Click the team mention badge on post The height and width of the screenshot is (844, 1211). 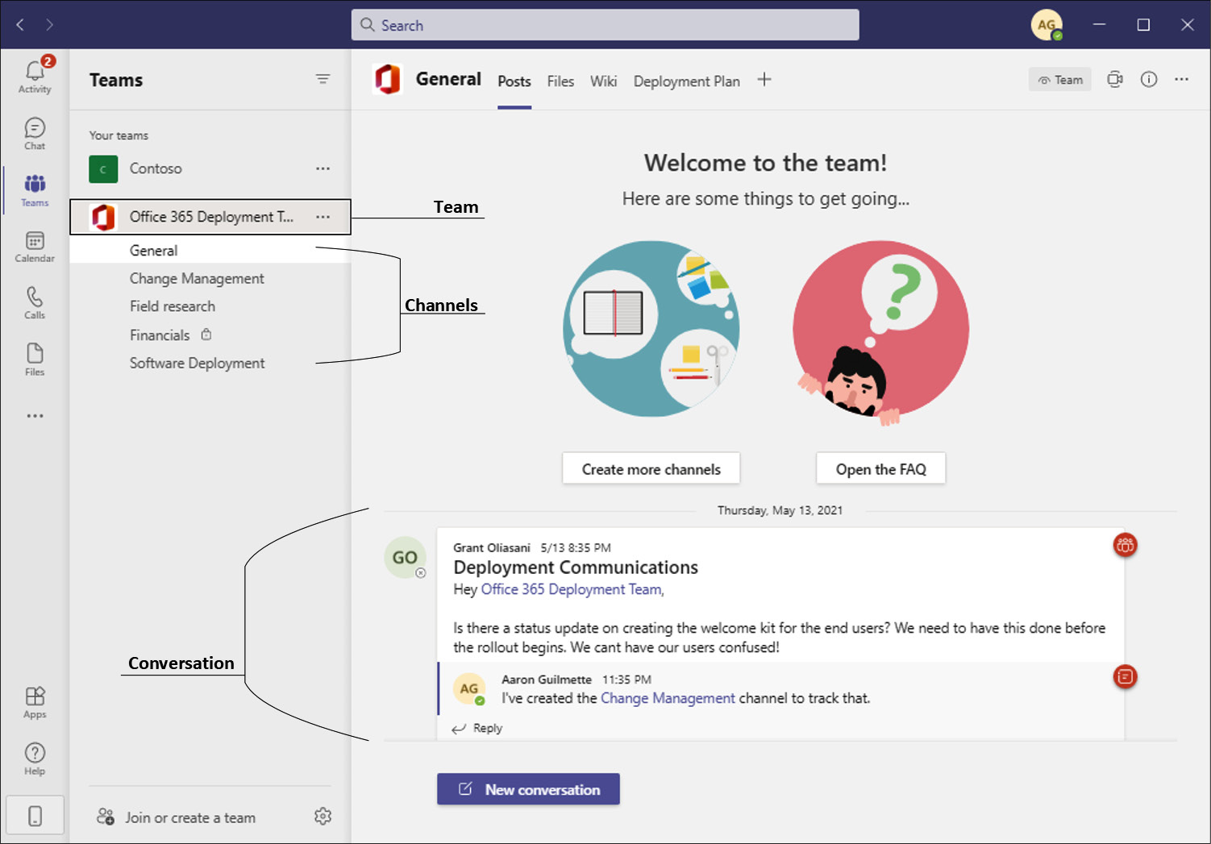1125,545
